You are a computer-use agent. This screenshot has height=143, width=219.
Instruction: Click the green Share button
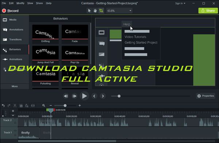208,11
